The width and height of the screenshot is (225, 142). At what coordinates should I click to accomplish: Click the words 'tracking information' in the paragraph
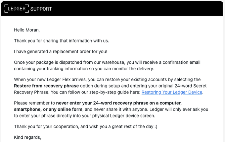pos(67,69)
